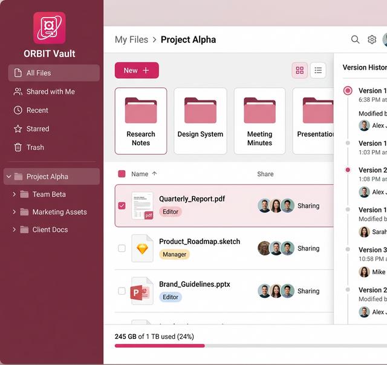Viewport: 387px width, 365px height.
Task: Click the New button
Action: pos(137,70)
